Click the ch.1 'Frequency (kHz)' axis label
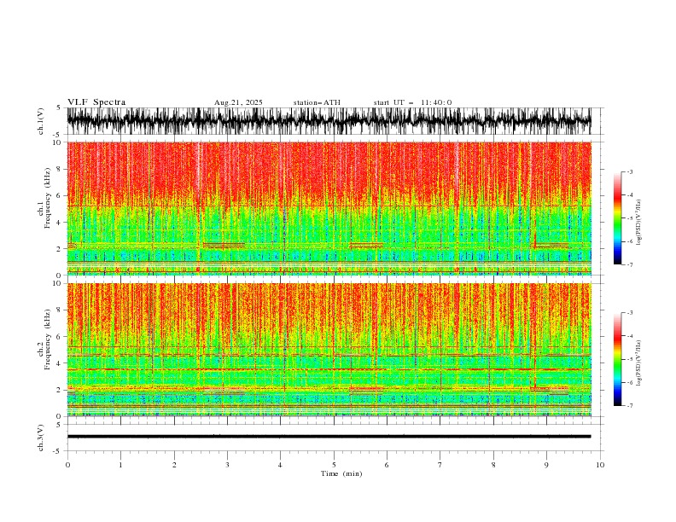The height and width of the screenshot is (522, 676). point(49,198)
